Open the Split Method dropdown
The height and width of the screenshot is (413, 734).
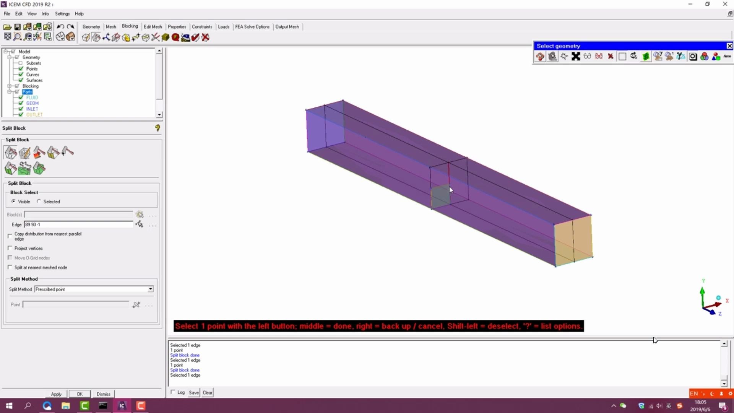pyautogui.click(x=151, y=289)
